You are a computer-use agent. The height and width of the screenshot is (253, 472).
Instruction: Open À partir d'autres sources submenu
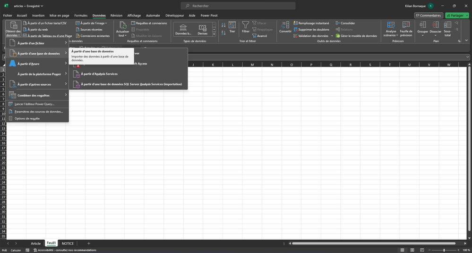[x=38, y=84]
